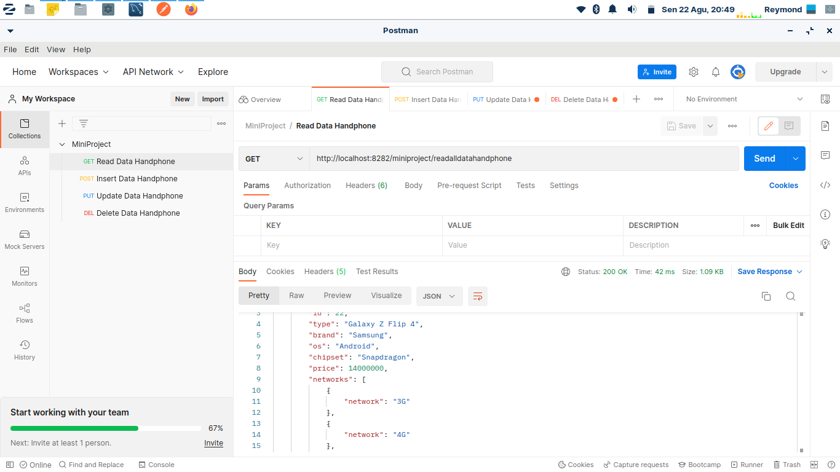Screen dimensions: 840x472
Task: Switch to the Insert Data Handphone tab
Action: point(427,98)
